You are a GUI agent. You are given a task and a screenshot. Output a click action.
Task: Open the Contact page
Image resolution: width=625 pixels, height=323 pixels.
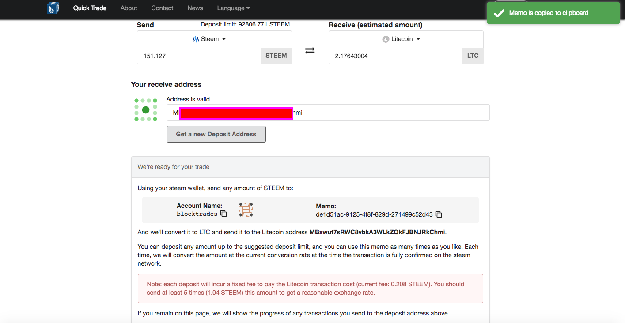tap(162, 8)
